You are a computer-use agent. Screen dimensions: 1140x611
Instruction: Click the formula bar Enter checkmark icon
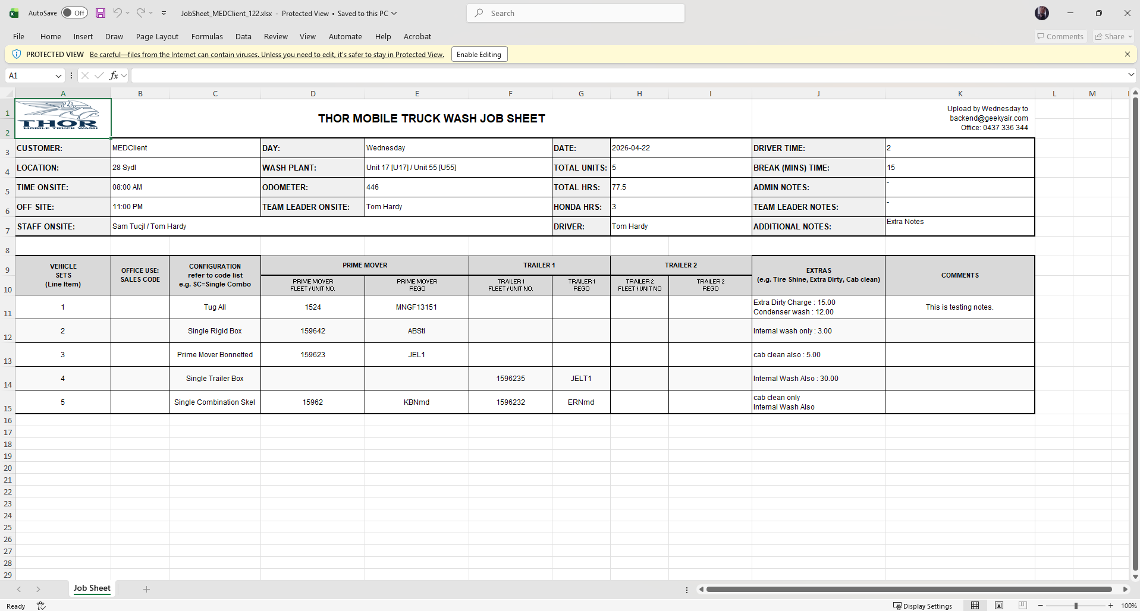pos(99,75)
